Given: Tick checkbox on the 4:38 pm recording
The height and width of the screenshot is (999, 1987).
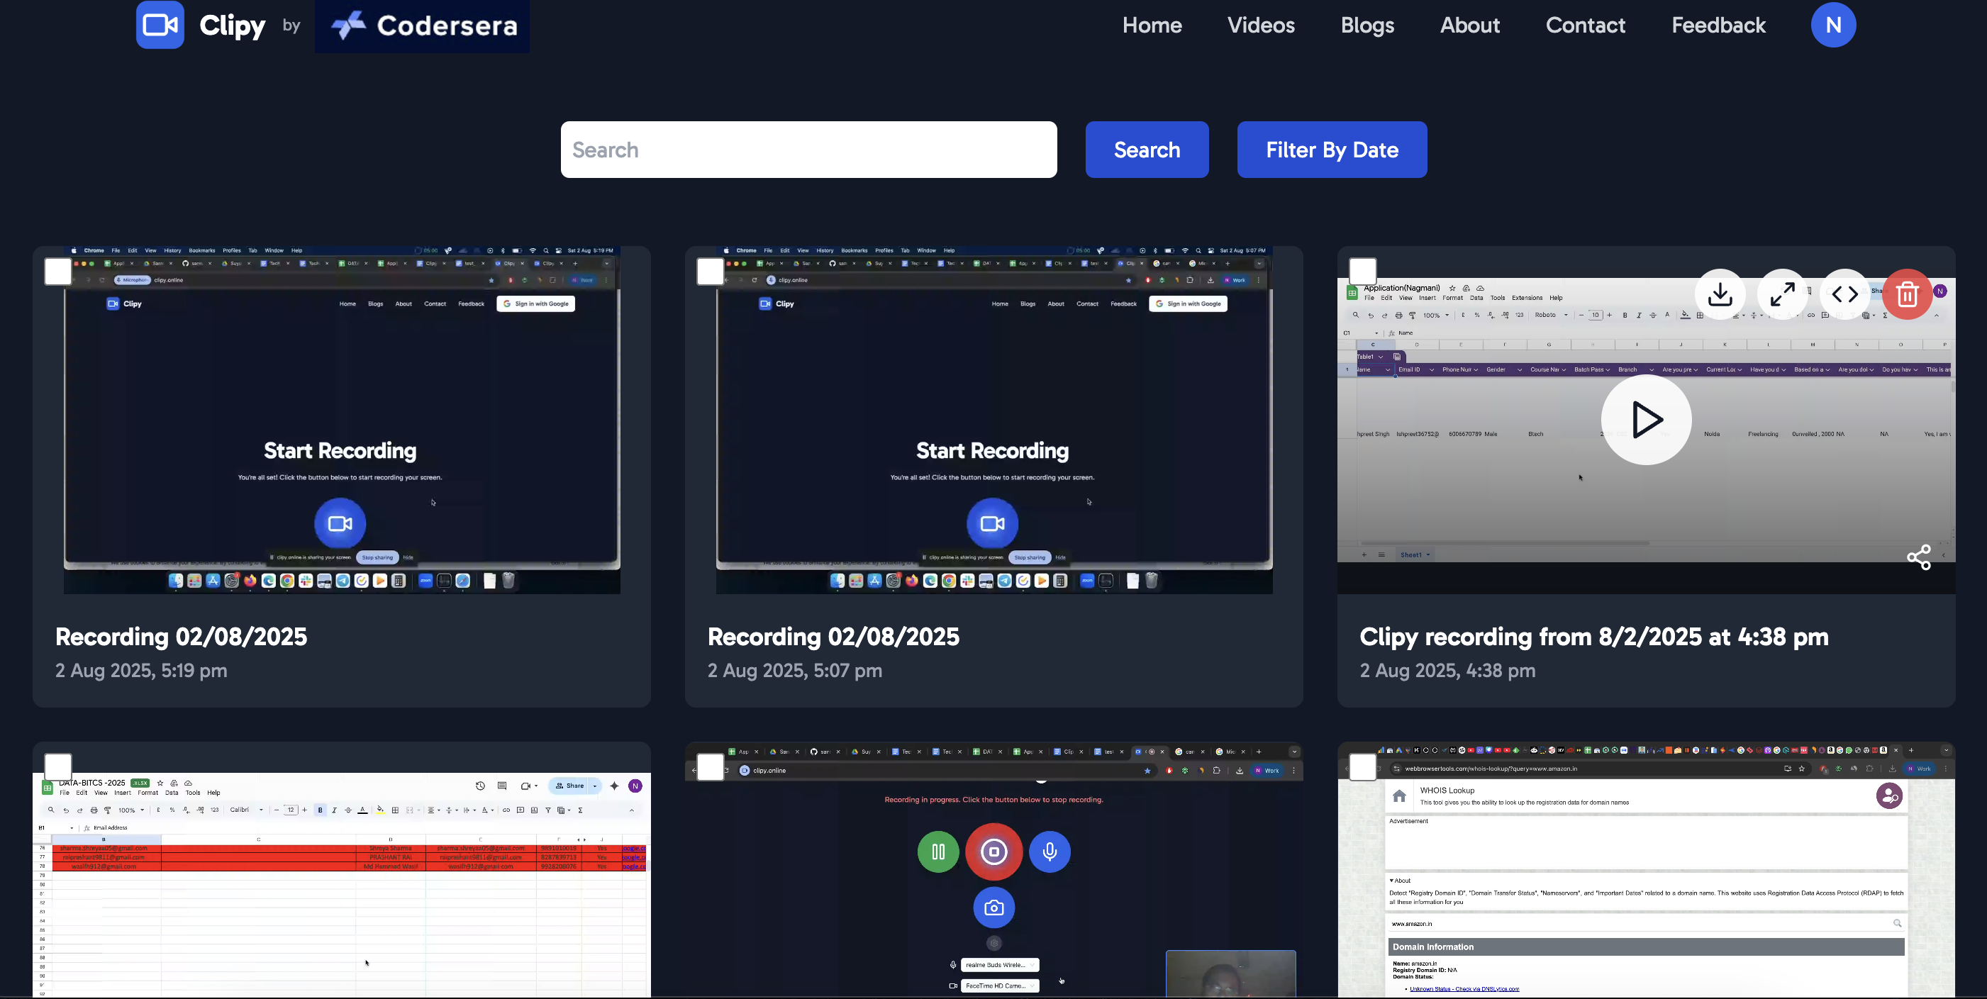Looking at the screenshot, I should tap(1363, 272).
